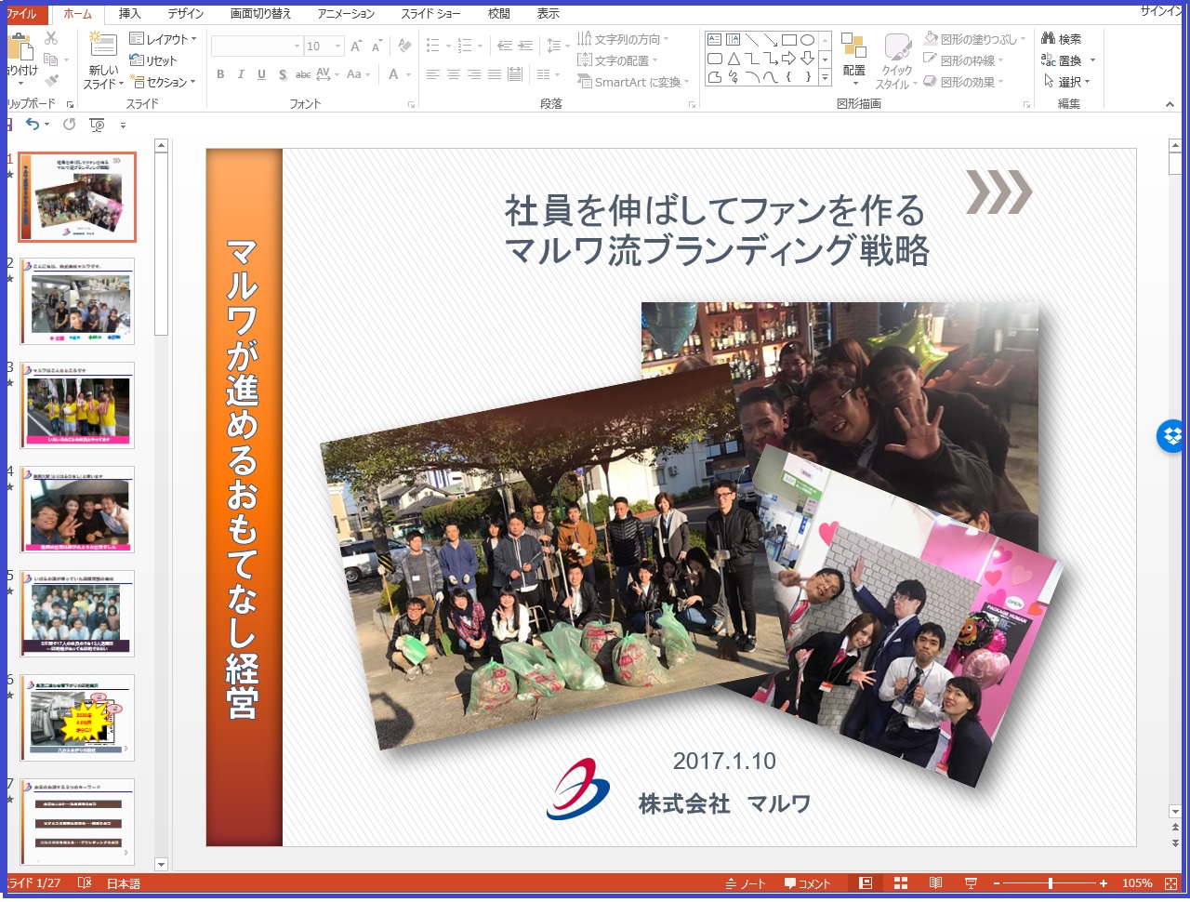Image resolution: width=1190 pixels, height=902 pixels.
Task: Toggle center text alignment
Action: coord(453,74)
